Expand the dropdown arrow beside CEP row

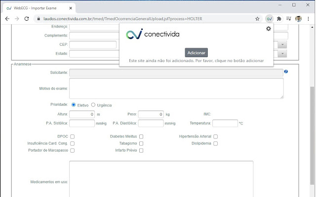pos(282,45)
